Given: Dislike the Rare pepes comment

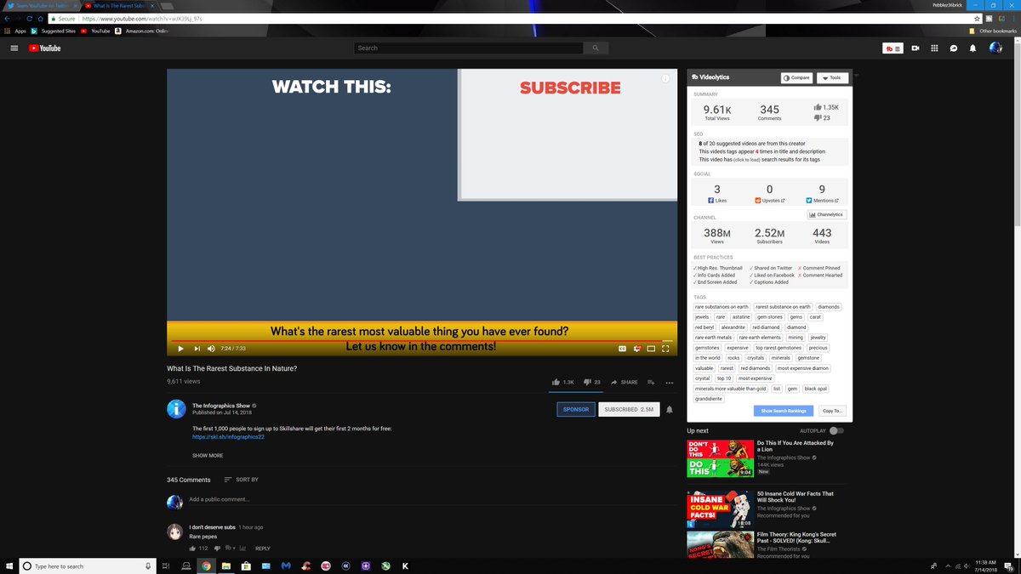Looking at the screenshot, I should (219, 548).
